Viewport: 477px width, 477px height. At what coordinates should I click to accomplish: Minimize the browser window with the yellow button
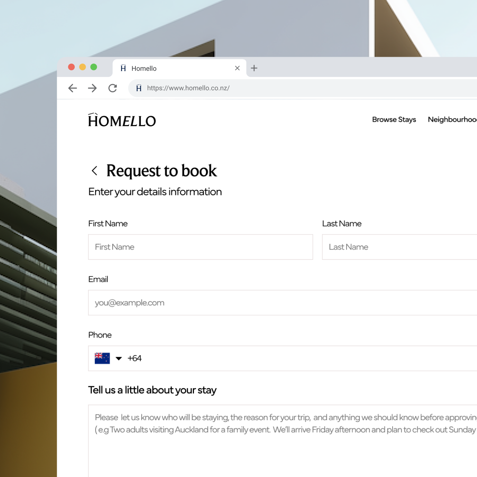83,67
